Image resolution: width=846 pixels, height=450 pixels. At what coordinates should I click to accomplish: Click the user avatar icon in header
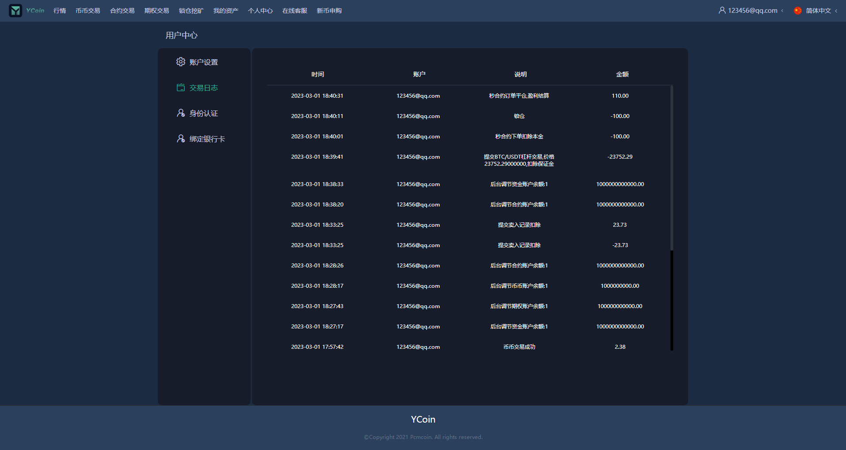coord(722,11)
